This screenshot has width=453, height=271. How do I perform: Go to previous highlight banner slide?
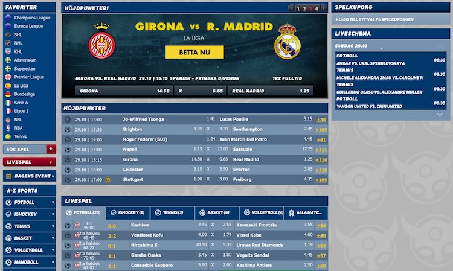(x=291, y=8)
